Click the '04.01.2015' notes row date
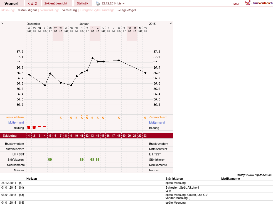 click(9, 203)
